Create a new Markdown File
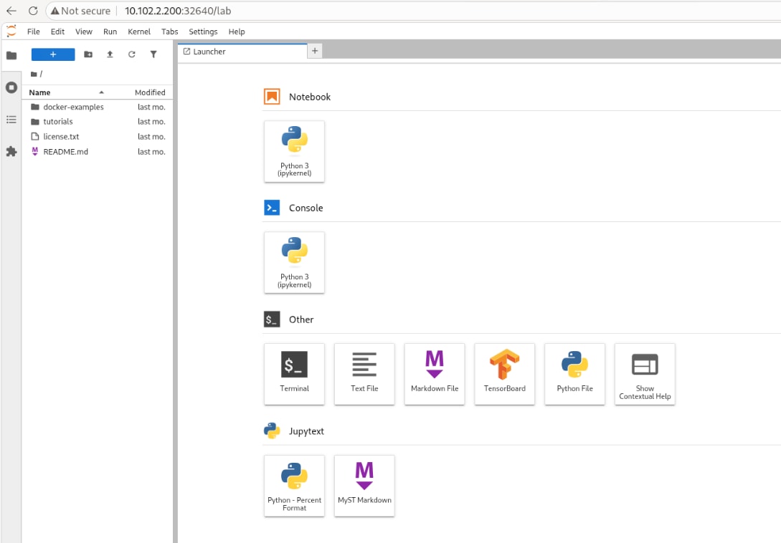The height and width of the screenshot is (543, 781). [435, 374]
